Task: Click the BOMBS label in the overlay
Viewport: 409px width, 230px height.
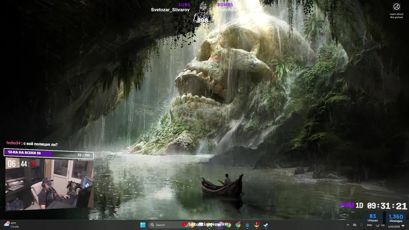Action: pos(225,5)
